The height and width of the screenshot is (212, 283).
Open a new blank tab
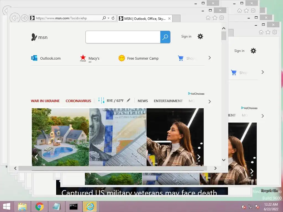tap(176, 18)
